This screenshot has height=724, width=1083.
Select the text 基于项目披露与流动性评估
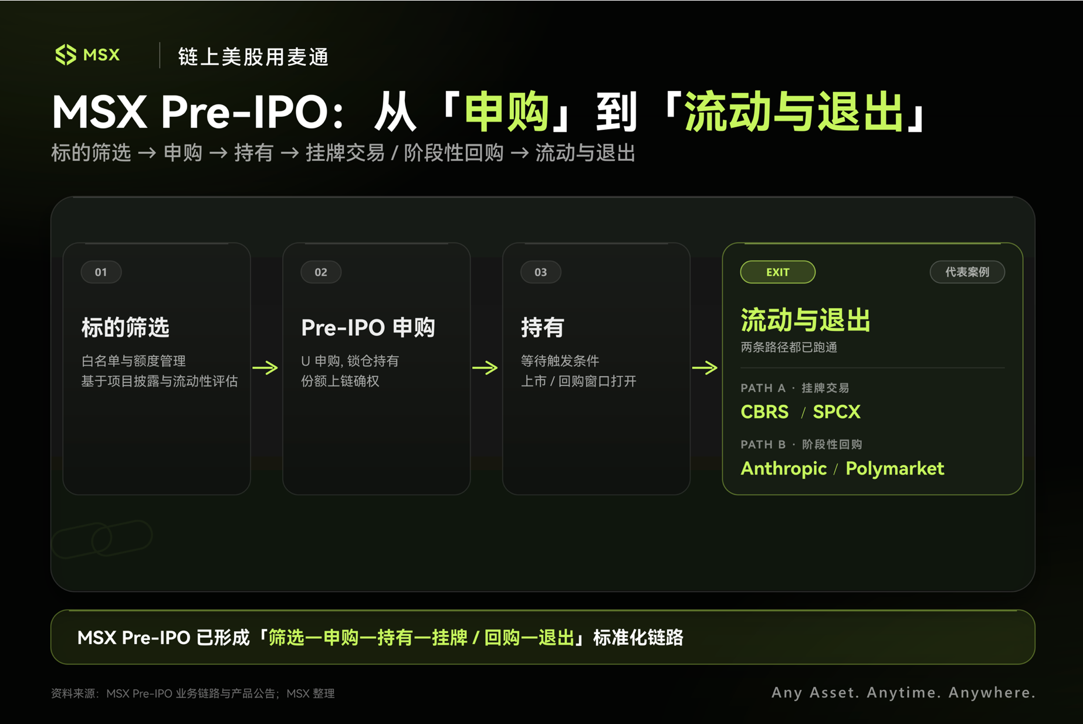[x=160, y=381]
